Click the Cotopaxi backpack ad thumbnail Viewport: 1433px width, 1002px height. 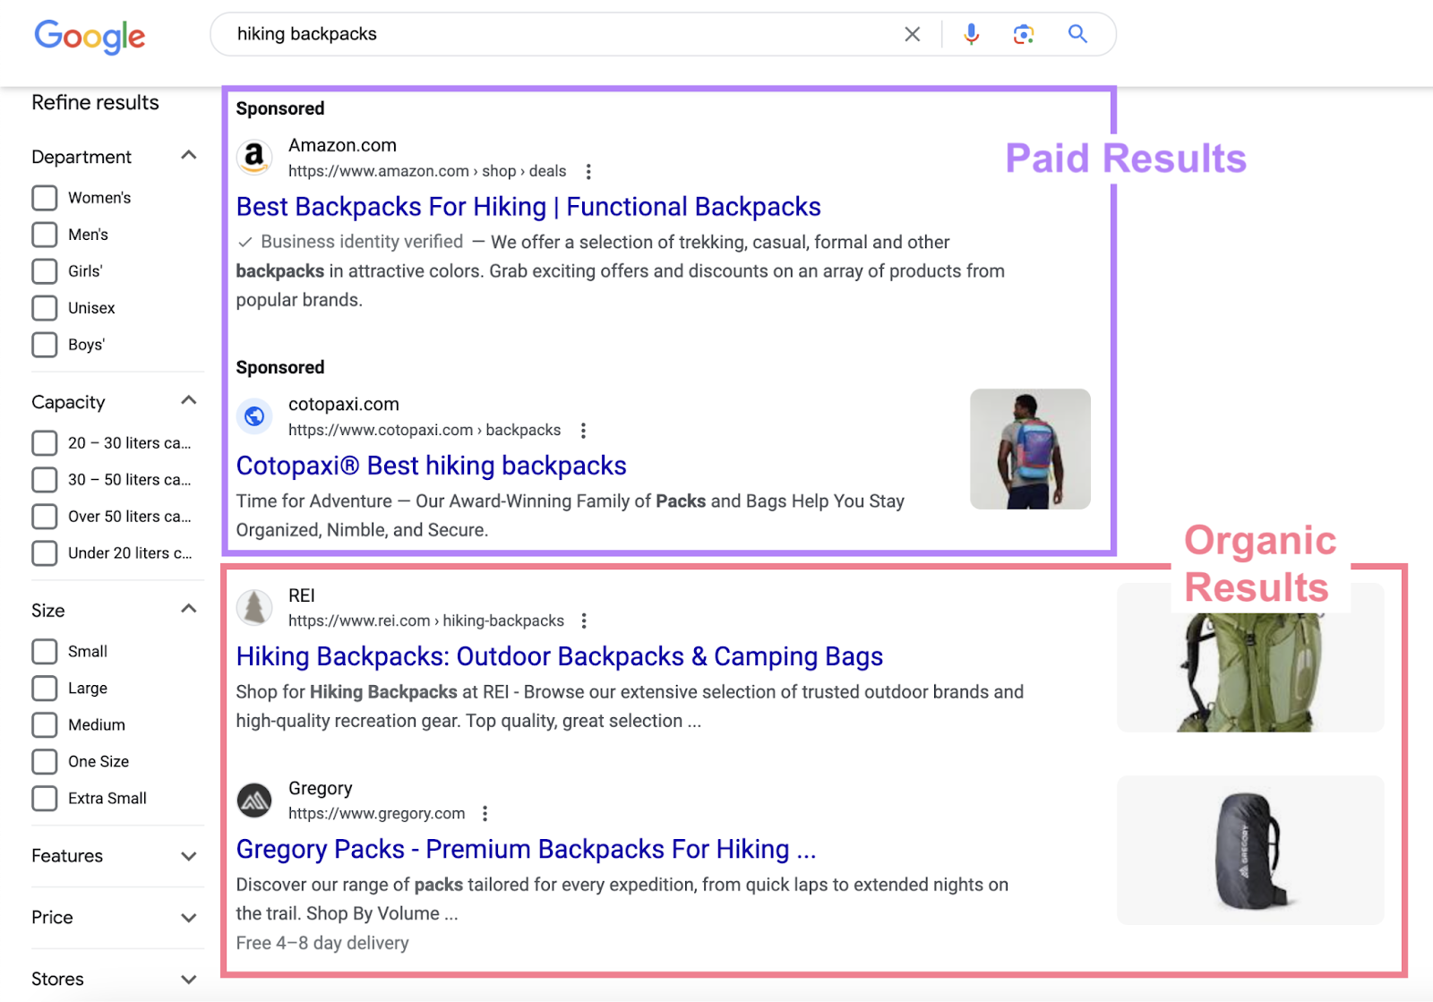1030,449
